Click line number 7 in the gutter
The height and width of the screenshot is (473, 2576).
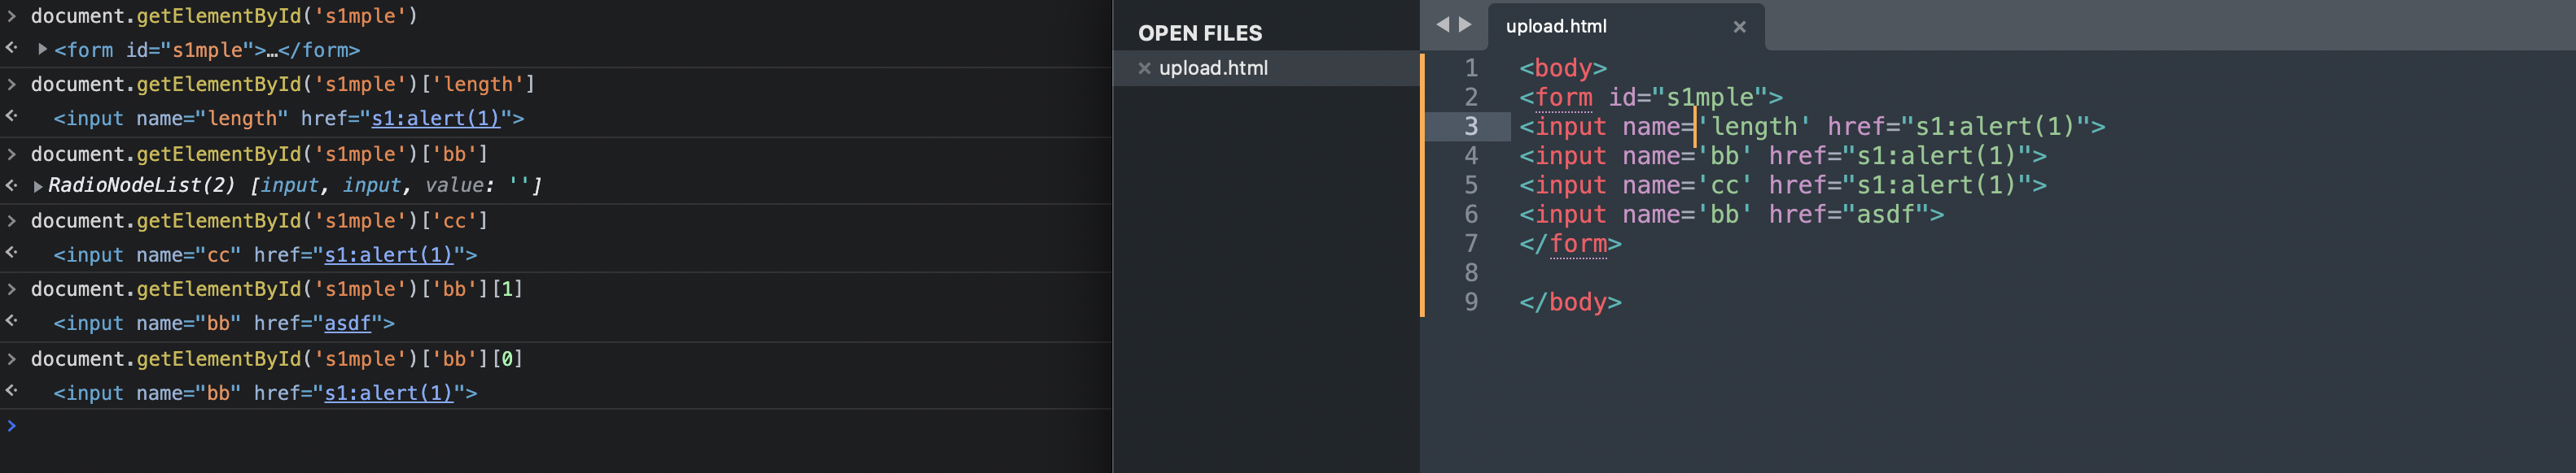coord(1471,244)
